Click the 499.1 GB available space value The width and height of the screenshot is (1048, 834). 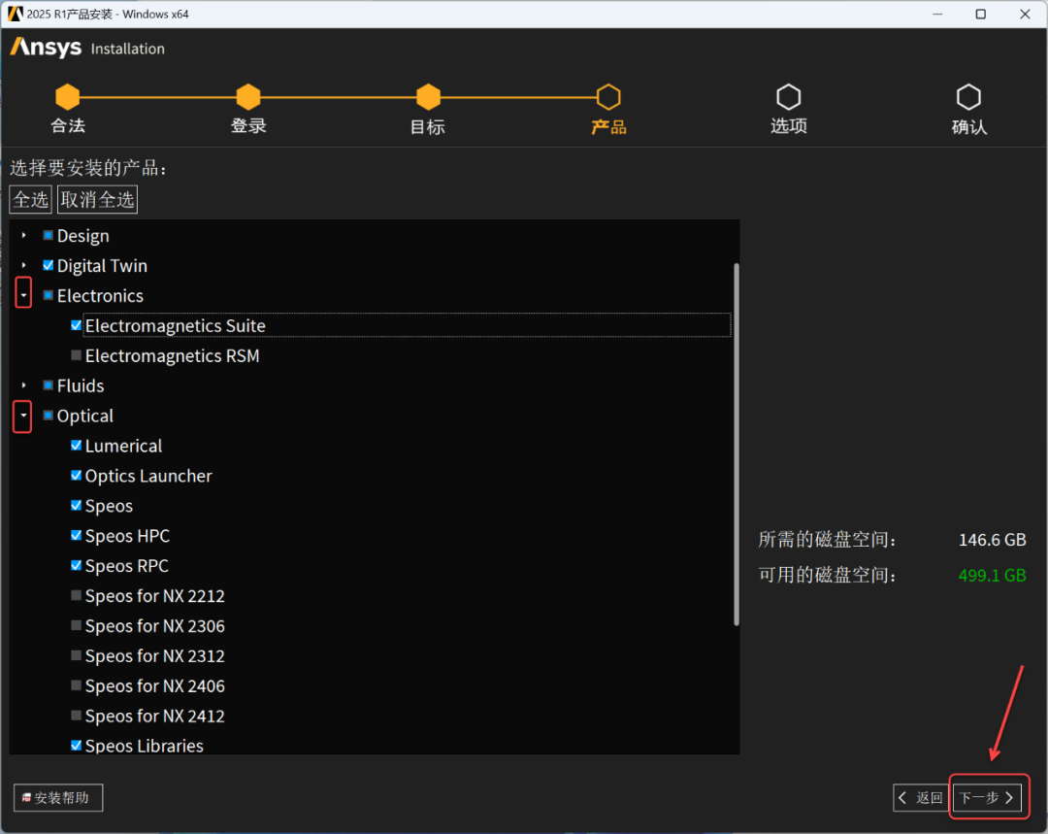click(992, 575)
